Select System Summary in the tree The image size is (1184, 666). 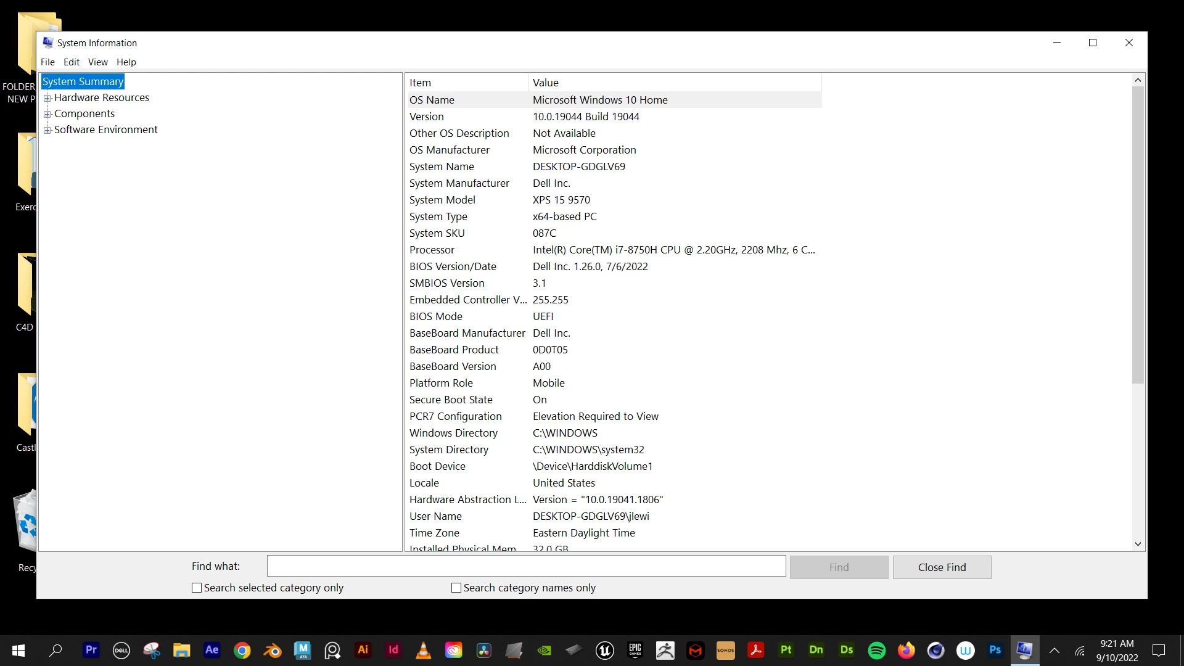click(x=83, y=81)
